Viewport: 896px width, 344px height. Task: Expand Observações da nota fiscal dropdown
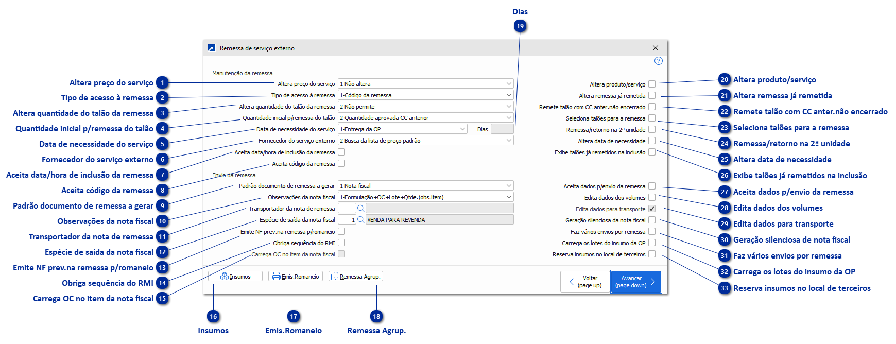click(426, 197)
